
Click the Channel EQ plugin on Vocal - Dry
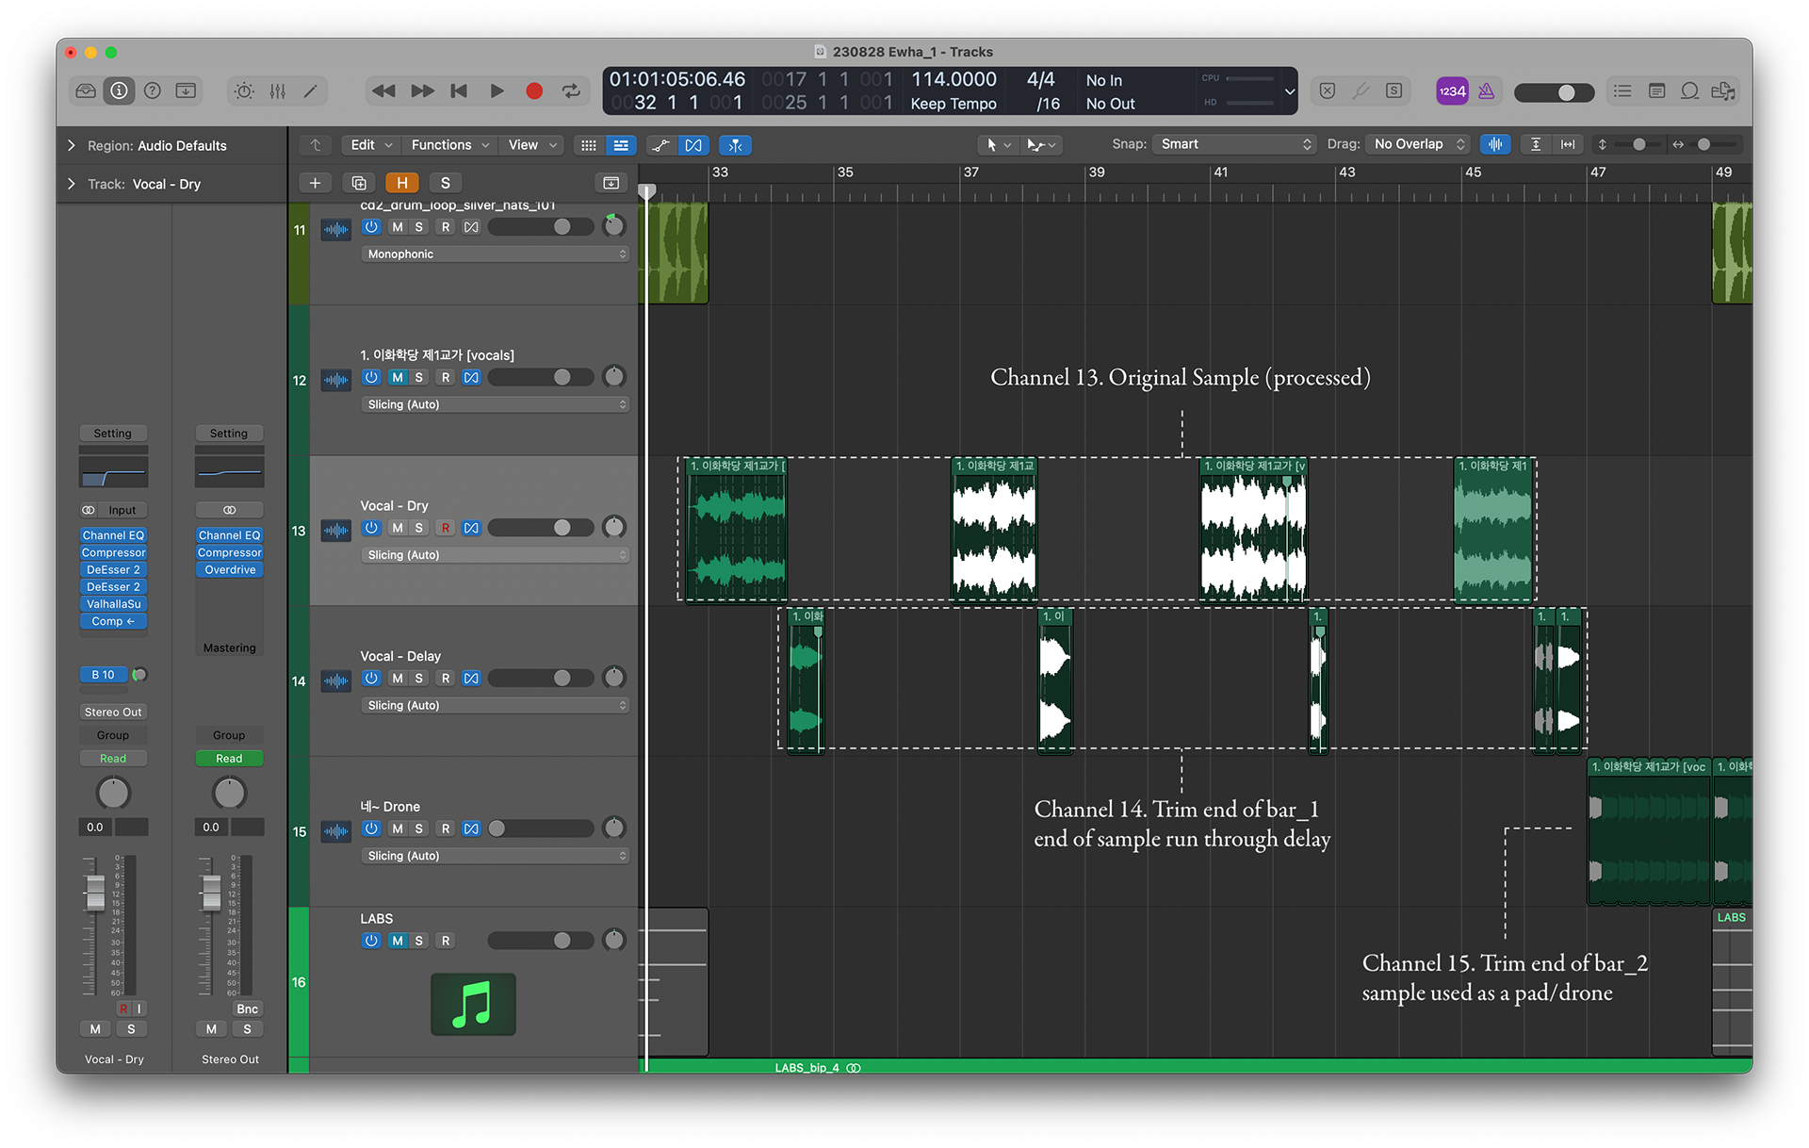pyautogui.click(x=113, y=535)
